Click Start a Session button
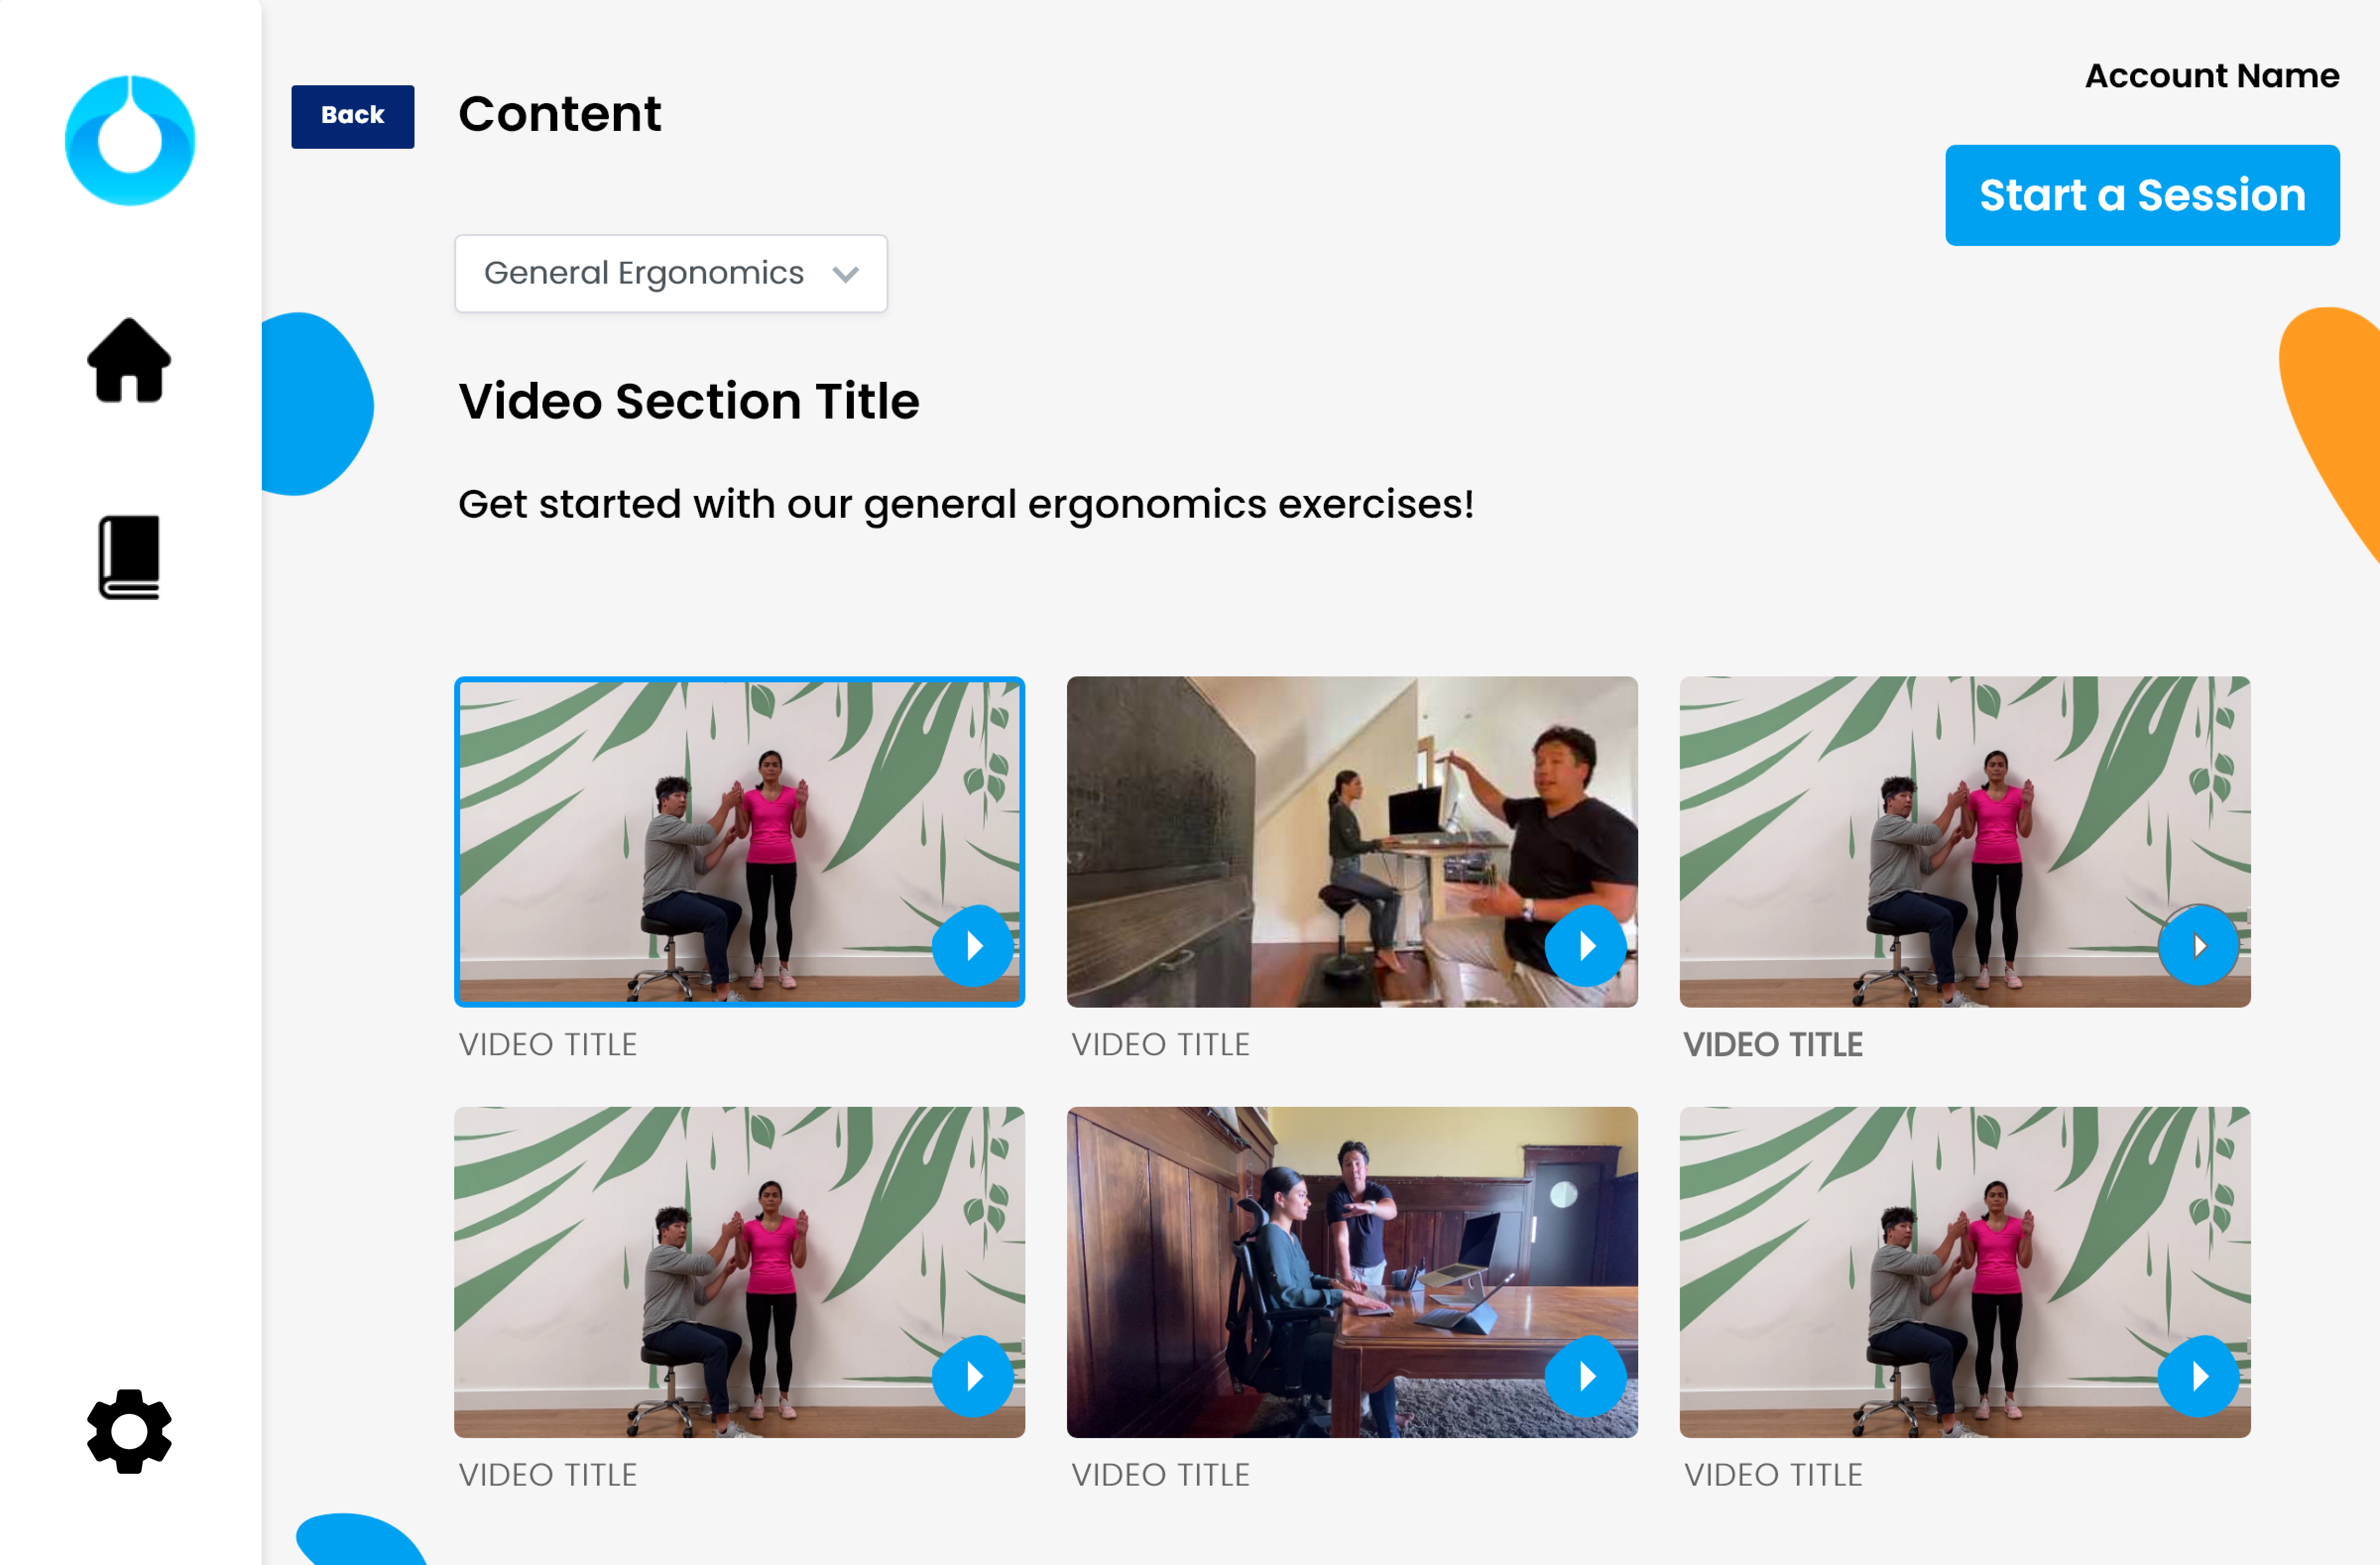Image resolution: width=2380 pixels, height=1565 pixels. tap(2142, 195)
